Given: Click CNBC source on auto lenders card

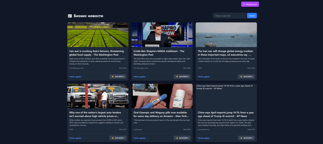Looking at the screenshot, I should coord(71,130).
